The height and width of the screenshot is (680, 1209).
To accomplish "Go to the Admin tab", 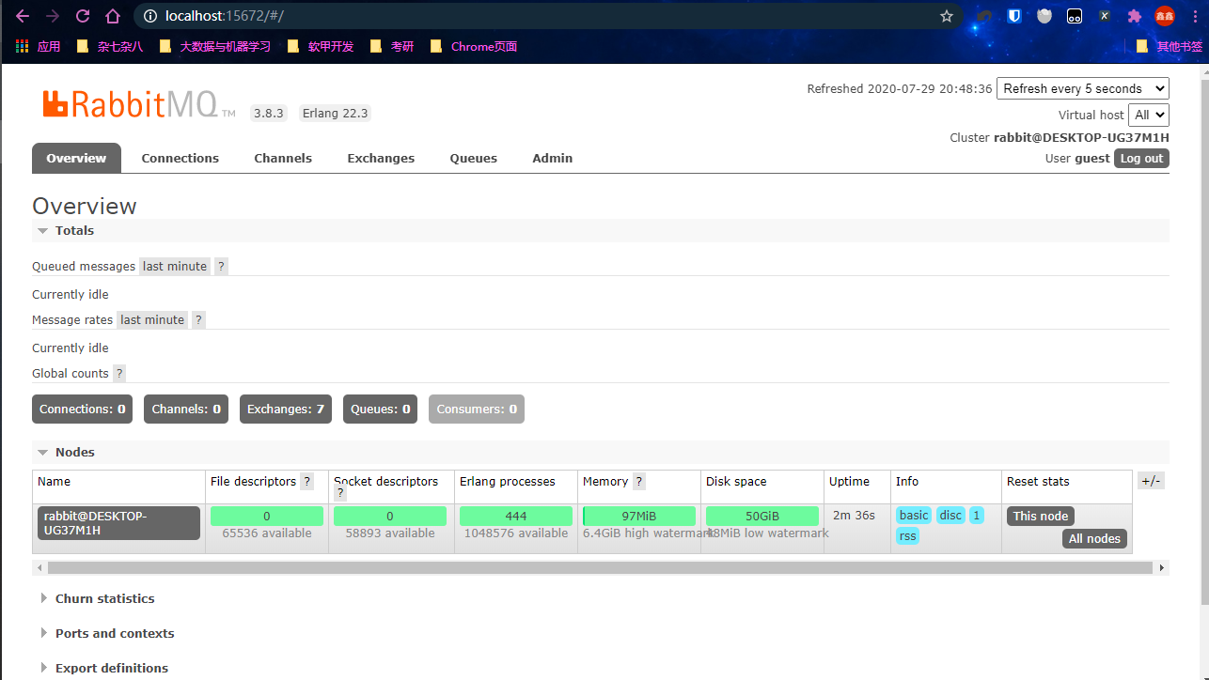I will (553, 158).
